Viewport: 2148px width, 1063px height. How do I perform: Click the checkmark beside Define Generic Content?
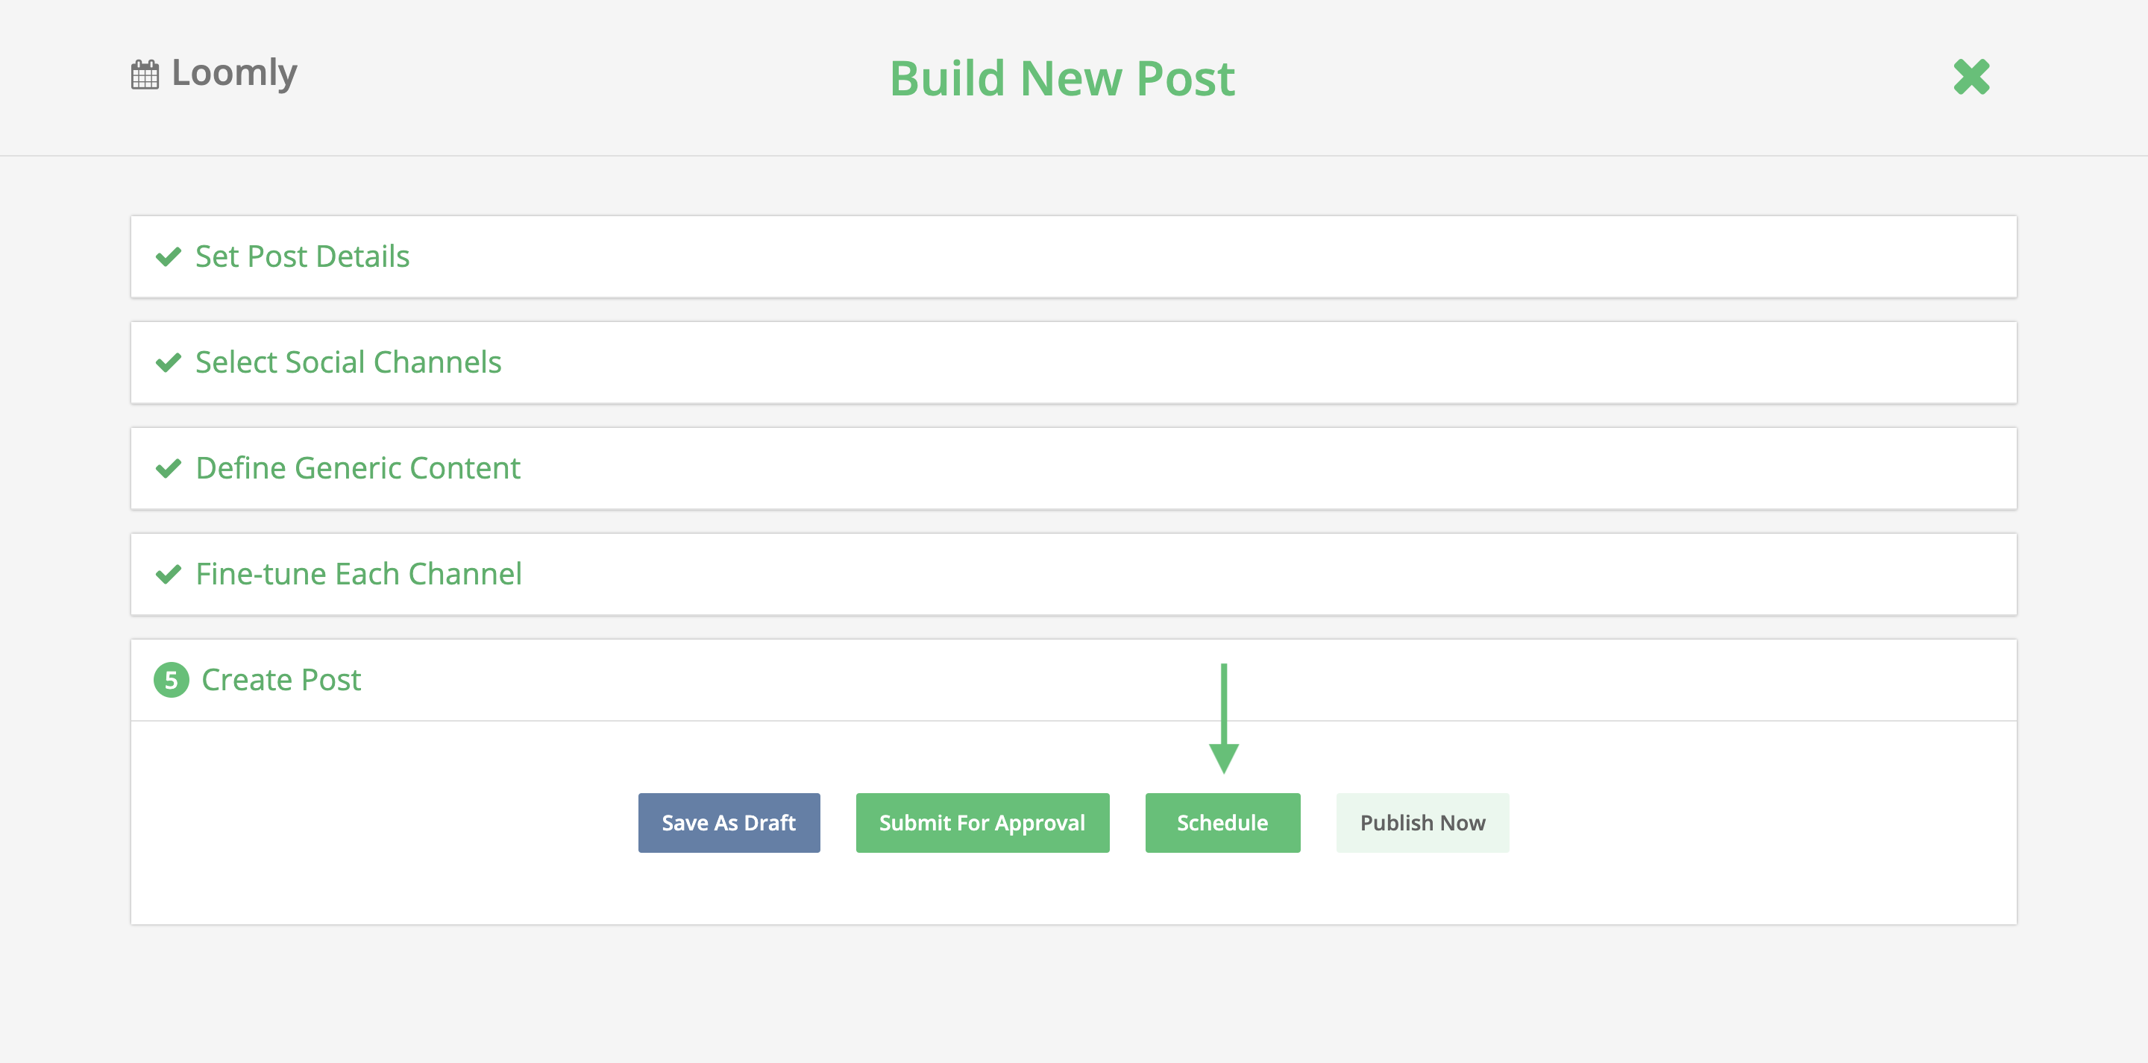169,467
